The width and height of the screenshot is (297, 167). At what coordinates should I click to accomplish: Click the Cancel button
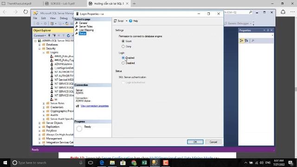click(213, 142)
